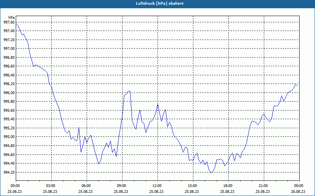The image size is (315, 196).
Task: Click the 26.08.23 date label
Action: pyautogui.click(x=298, y=191)
